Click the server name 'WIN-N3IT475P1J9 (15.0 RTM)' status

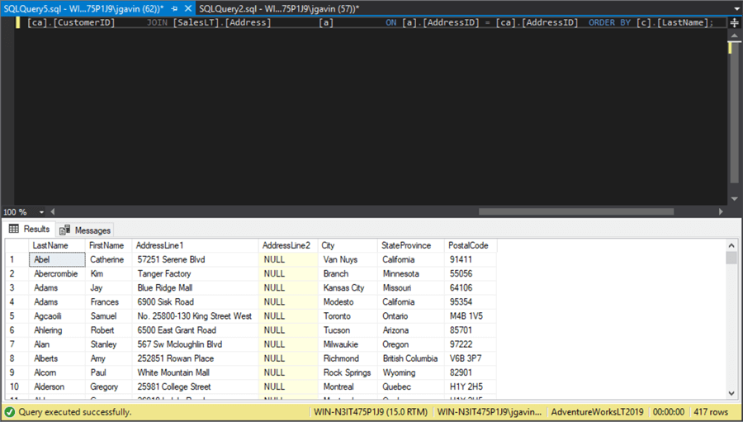click(371, 412)
